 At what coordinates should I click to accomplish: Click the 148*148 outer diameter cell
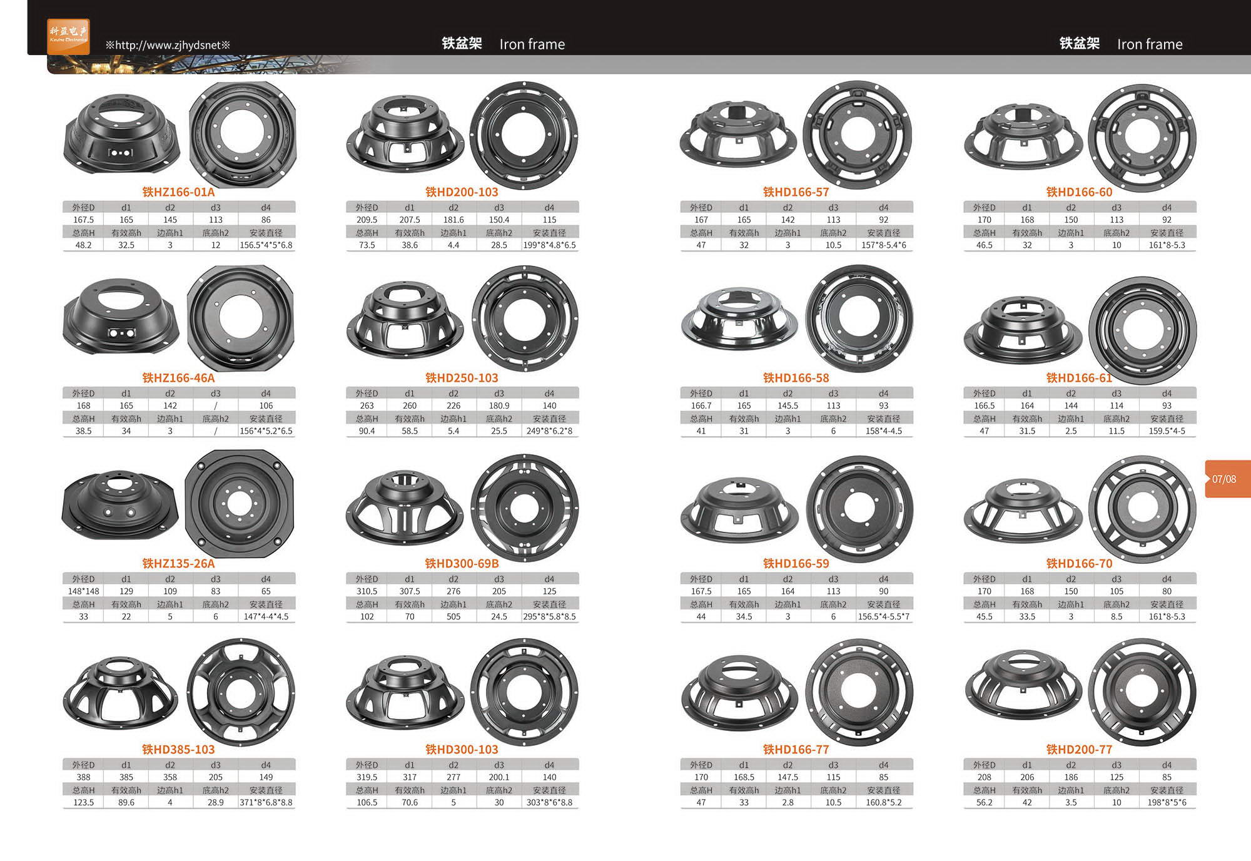[83, 591]
